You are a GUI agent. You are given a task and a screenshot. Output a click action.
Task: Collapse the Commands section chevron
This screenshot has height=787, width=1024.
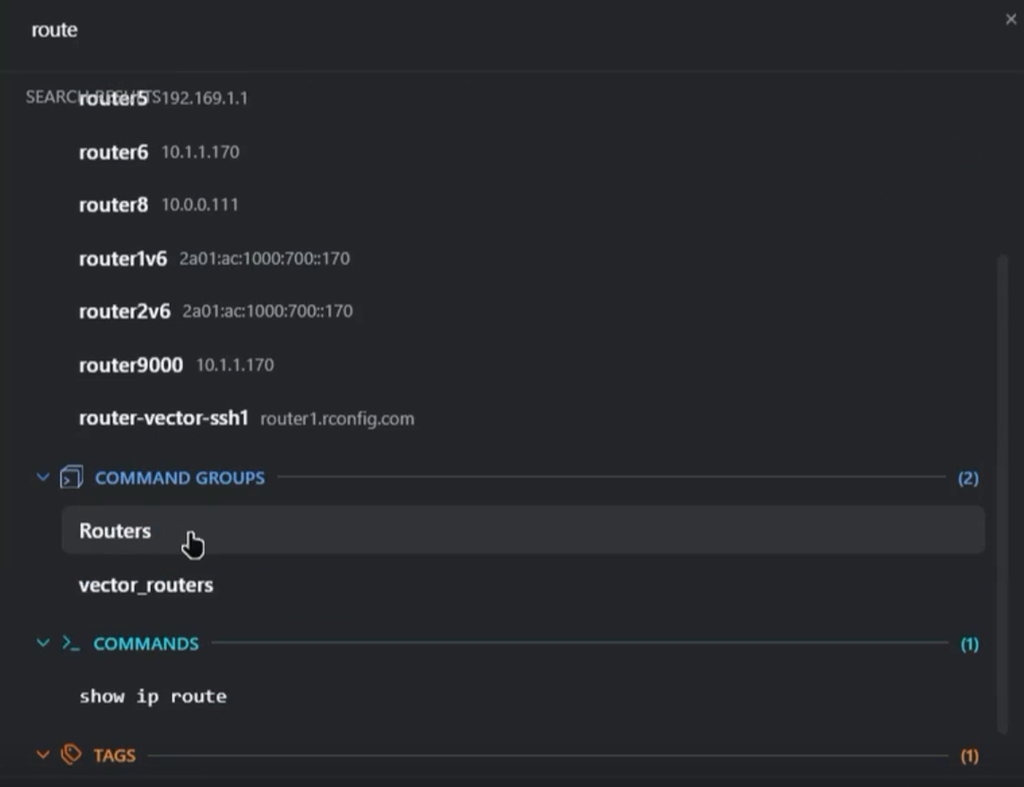coord(43,643)
